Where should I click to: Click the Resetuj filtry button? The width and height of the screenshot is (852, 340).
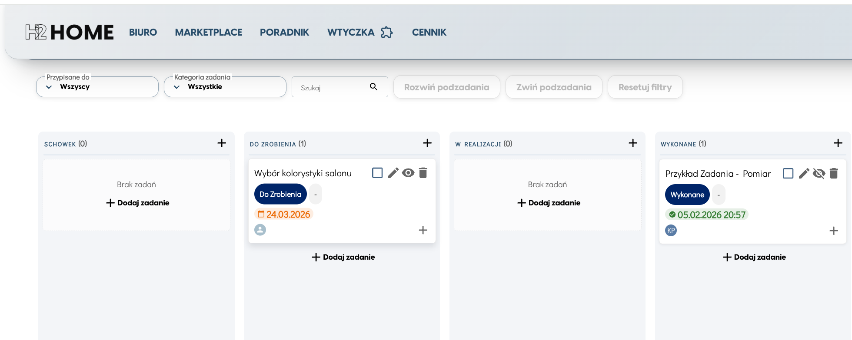click(645, 87)
